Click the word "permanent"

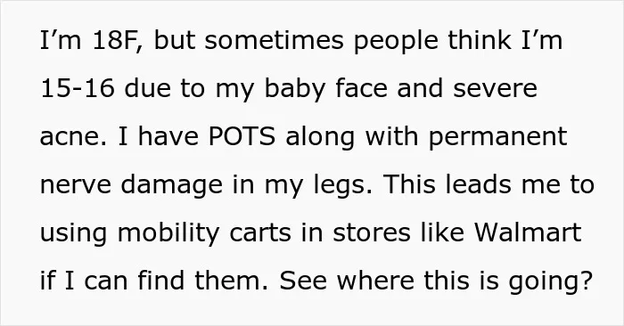point(497,137)
